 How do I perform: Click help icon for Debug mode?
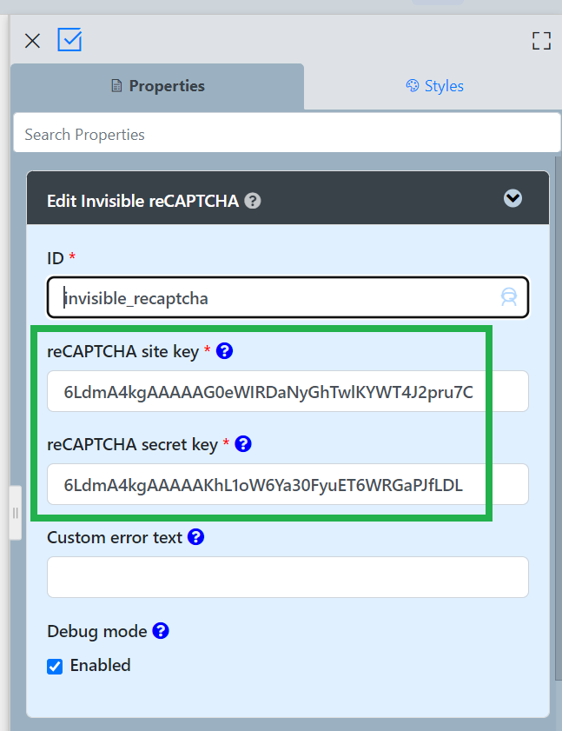point(160,631)
